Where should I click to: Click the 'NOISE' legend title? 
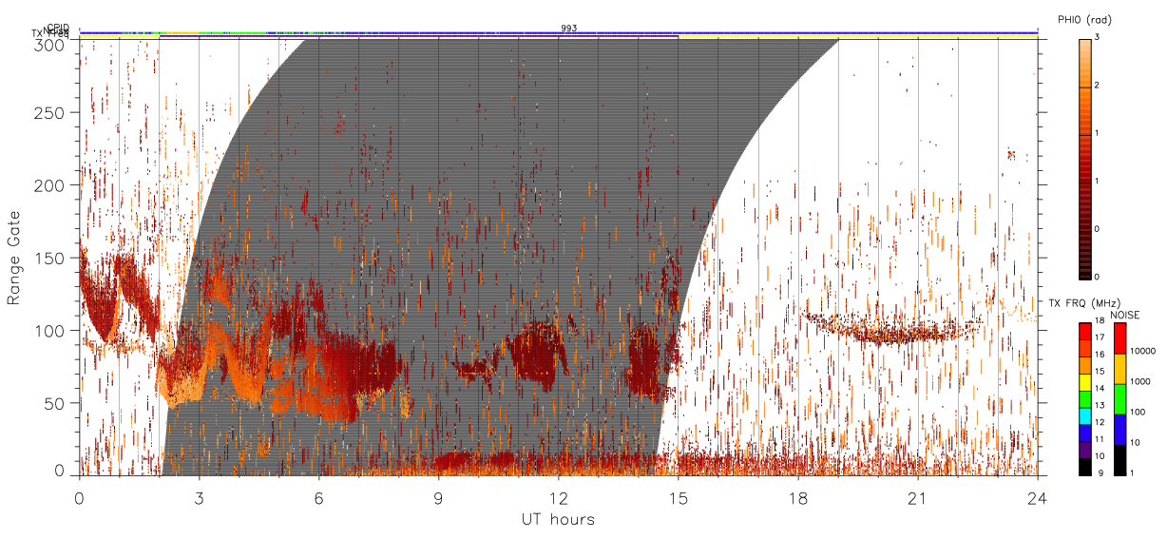(x=1125, y=314)
